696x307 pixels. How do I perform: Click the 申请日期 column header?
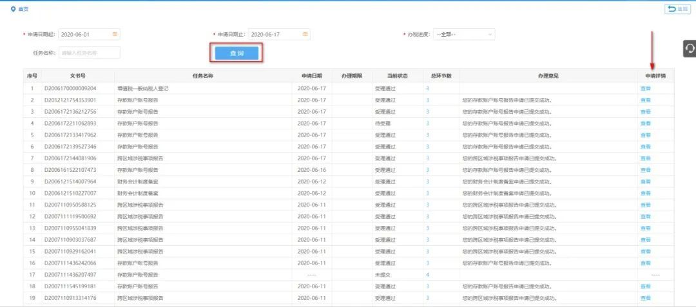tap(312, 76)
